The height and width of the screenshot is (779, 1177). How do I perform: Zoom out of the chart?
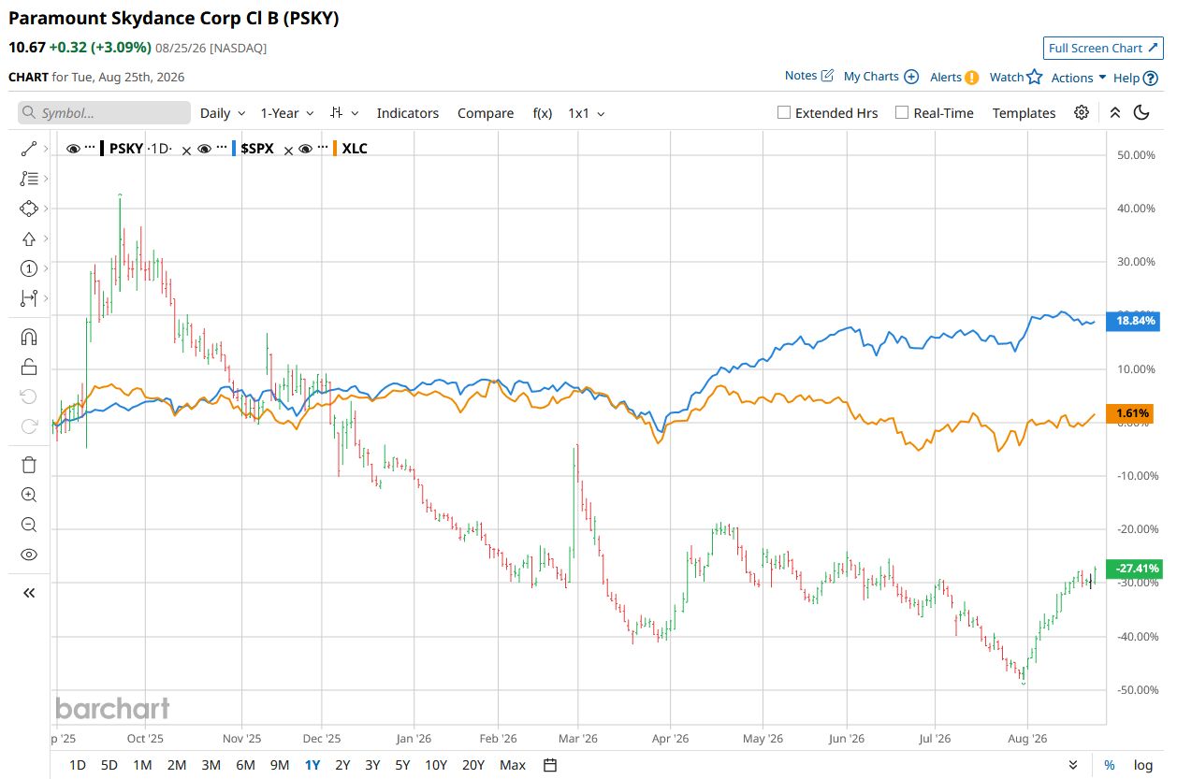point(28,525)
